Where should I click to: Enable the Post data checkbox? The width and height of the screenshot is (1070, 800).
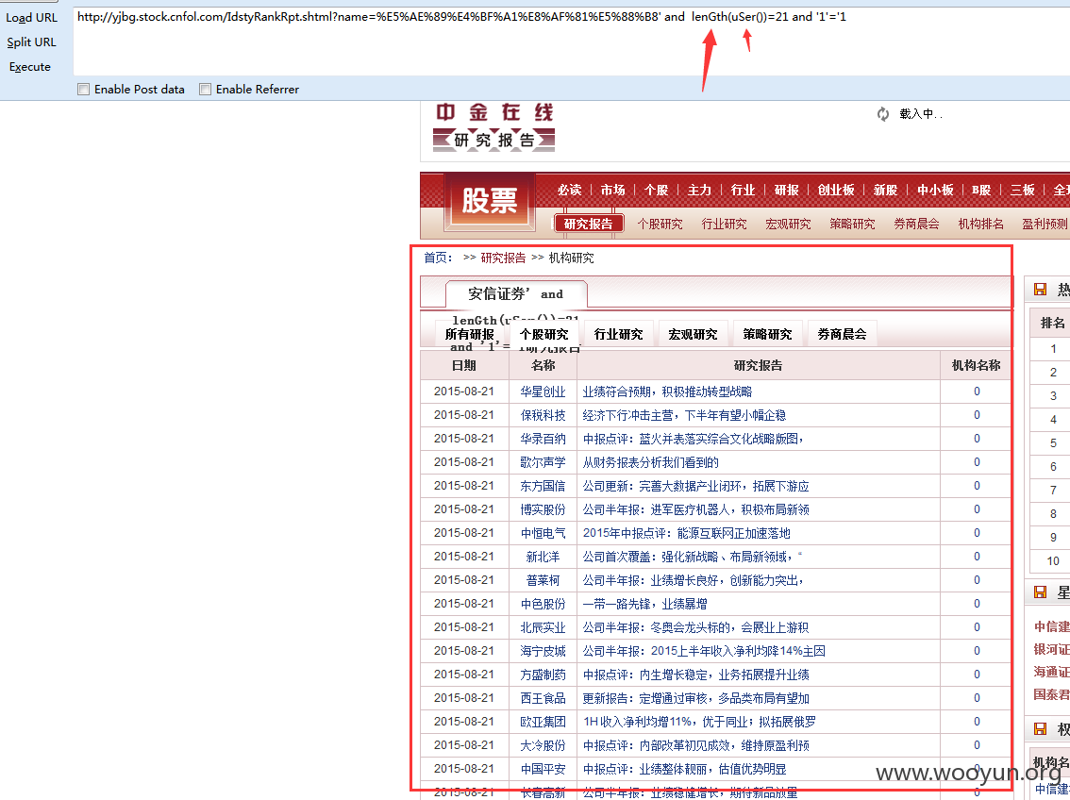[83, 90]
